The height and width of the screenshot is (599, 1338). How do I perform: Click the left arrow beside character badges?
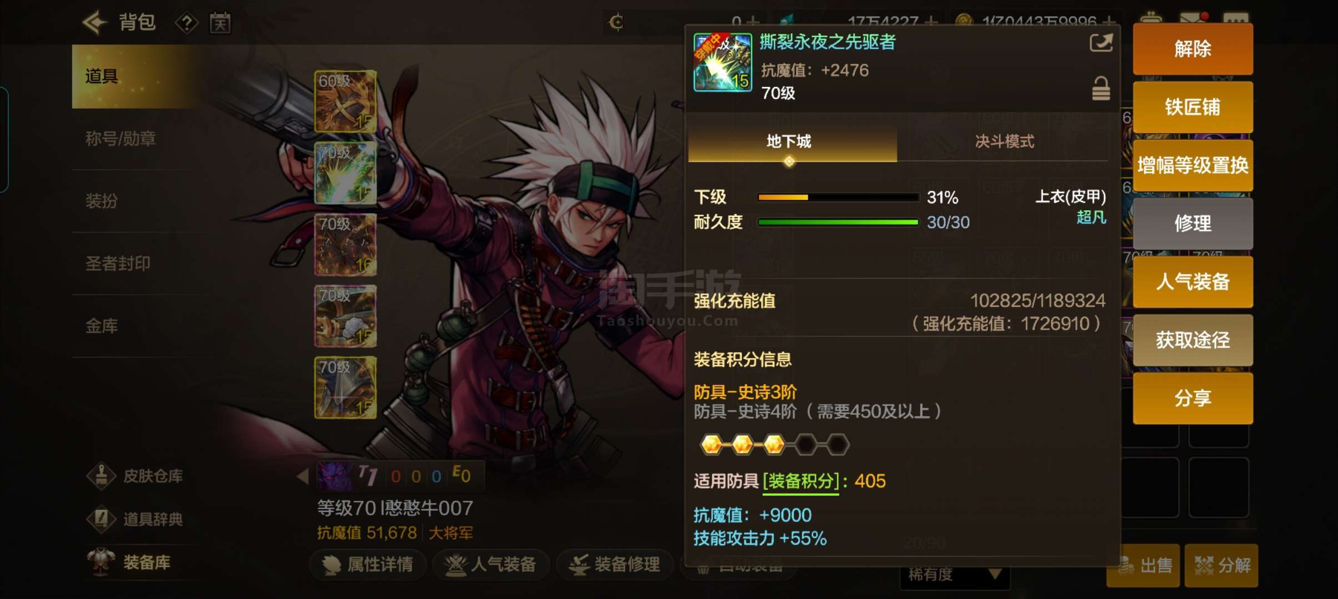[x=302, y=476]
